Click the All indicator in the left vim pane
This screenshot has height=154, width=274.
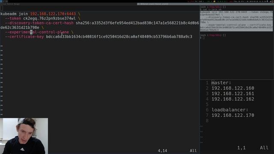(x=193, y=151)
